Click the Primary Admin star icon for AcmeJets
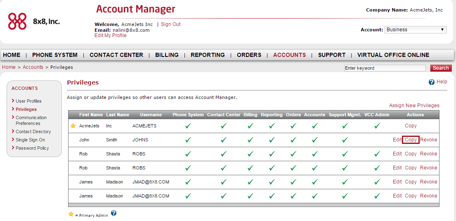This screenshot has height=221, width=456. click(x=73, y=126)
